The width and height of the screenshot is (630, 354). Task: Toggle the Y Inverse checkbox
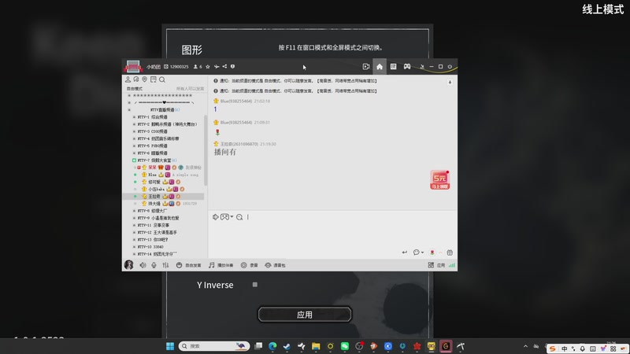(x=254, y=285)
